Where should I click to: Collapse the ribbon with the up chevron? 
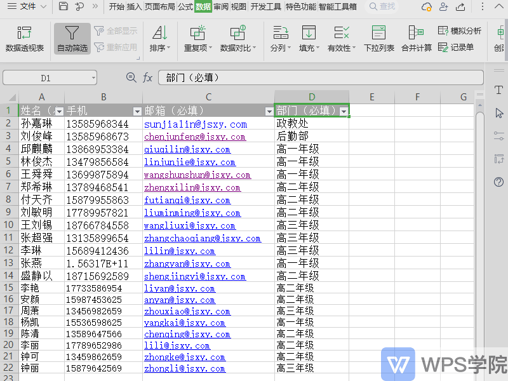[x=499, y=6]
